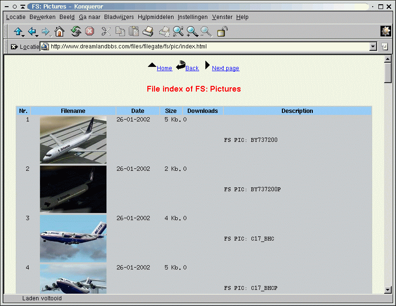The height and width of the screenshot is (306, 396).
Task: Click the Print printer icon
Action: [x=148, y=32]
